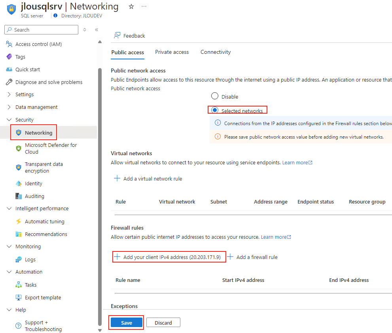Screen dimensions: 392x333
Task: Open Learn more link for Virtual networks
Action: (x=297, y=163)
